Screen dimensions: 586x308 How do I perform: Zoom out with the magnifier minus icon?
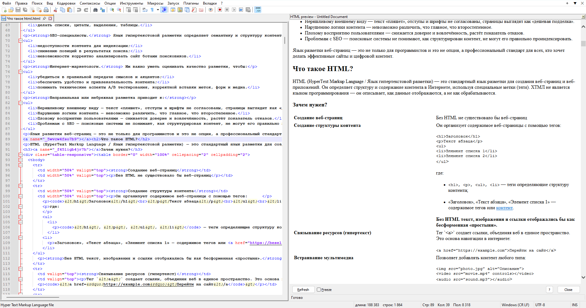(x=119, y=10)
